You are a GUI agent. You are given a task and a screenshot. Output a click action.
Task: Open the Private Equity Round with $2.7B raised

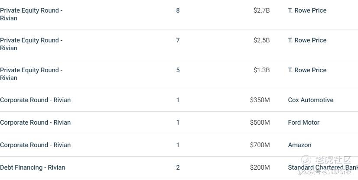pos(31,14)
